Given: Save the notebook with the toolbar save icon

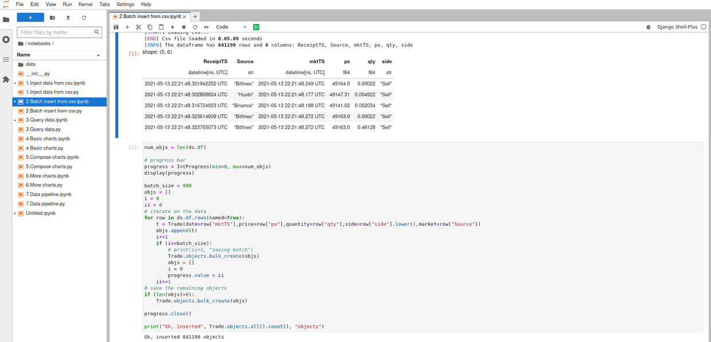Looking at the screenshot, I should 116,27.
